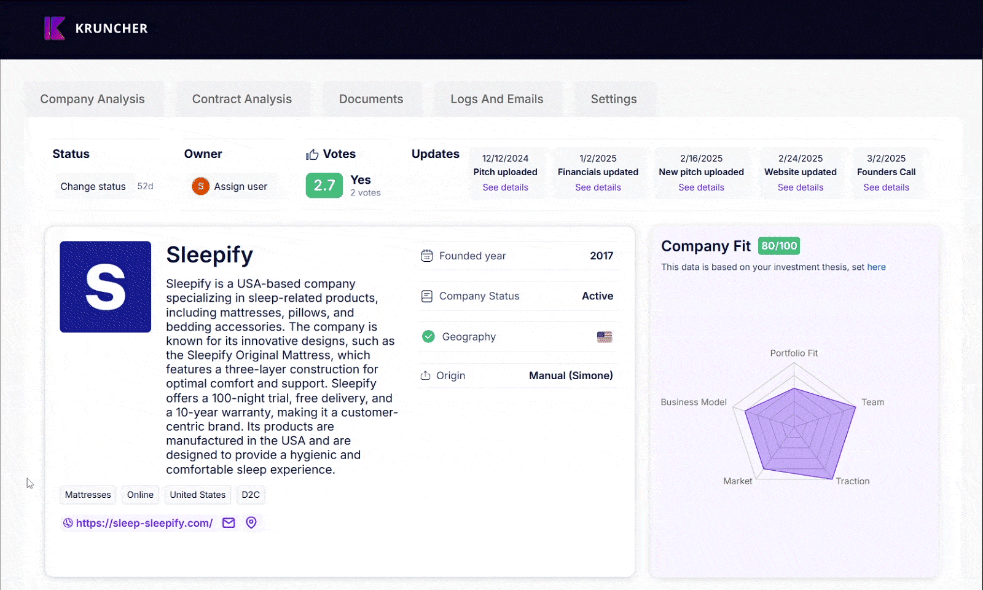The image size is (983, 590).
Task: Click the Traction radar chart label
Action: point(852,481)
